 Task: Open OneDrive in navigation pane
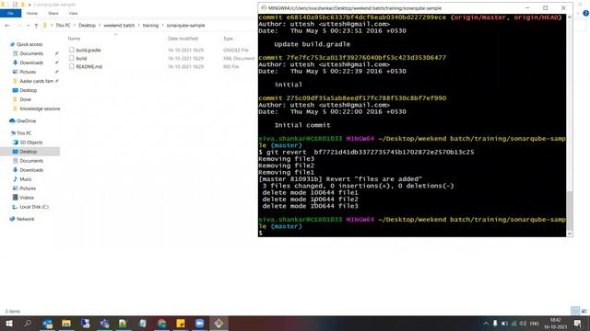coord(26,120)
